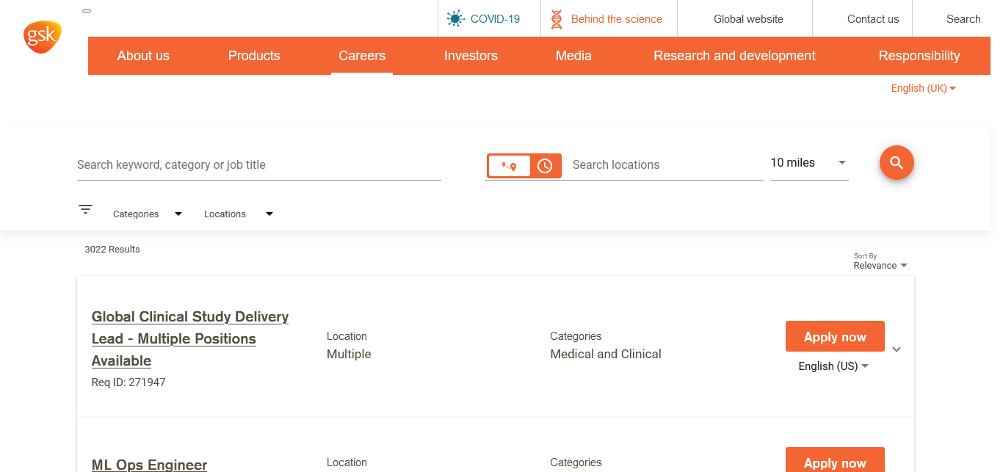This screenshot has width=1003, height=472.
Task: Click Apply now for Global Clinical Study job
Action: coord(835,337)
